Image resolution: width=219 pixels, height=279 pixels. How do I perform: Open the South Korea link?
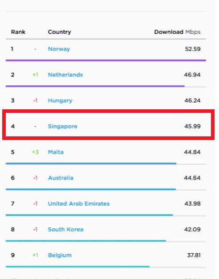(x=65, y=230)
